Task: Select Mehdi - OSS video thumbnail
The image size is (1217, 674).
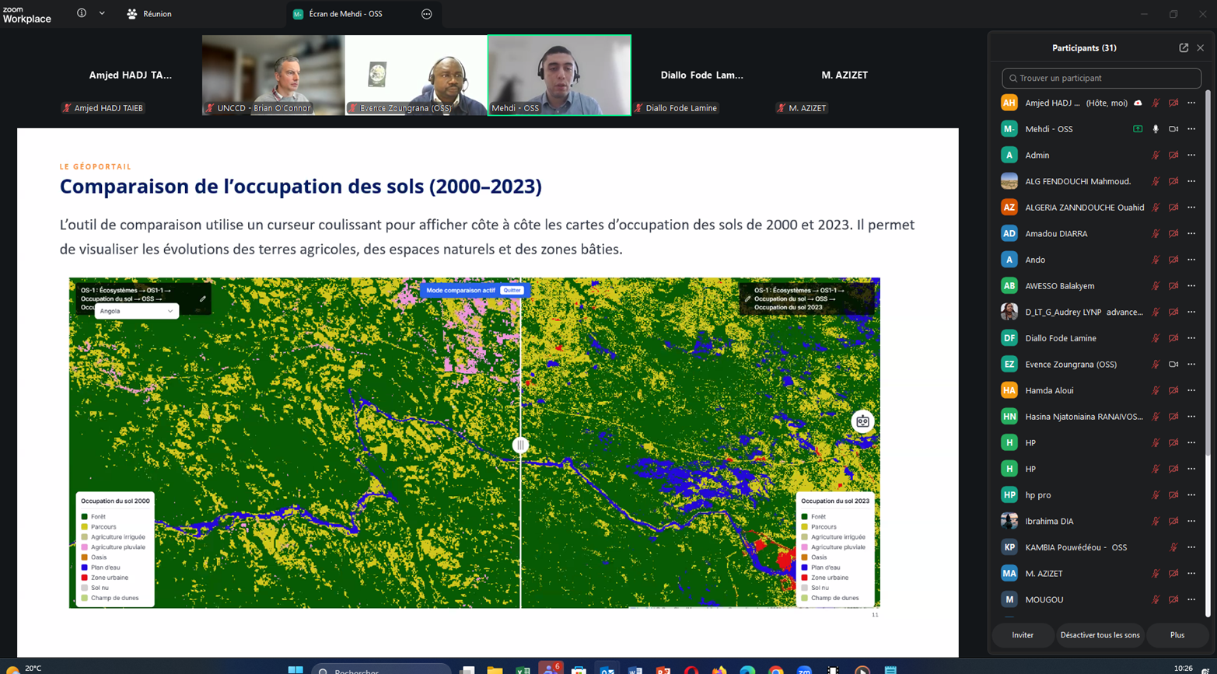Action: tap(559, 75)
